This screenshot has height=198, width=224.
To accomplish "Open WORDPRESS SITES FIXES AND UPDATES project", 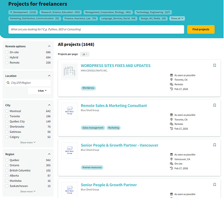I will coord(116,66).
